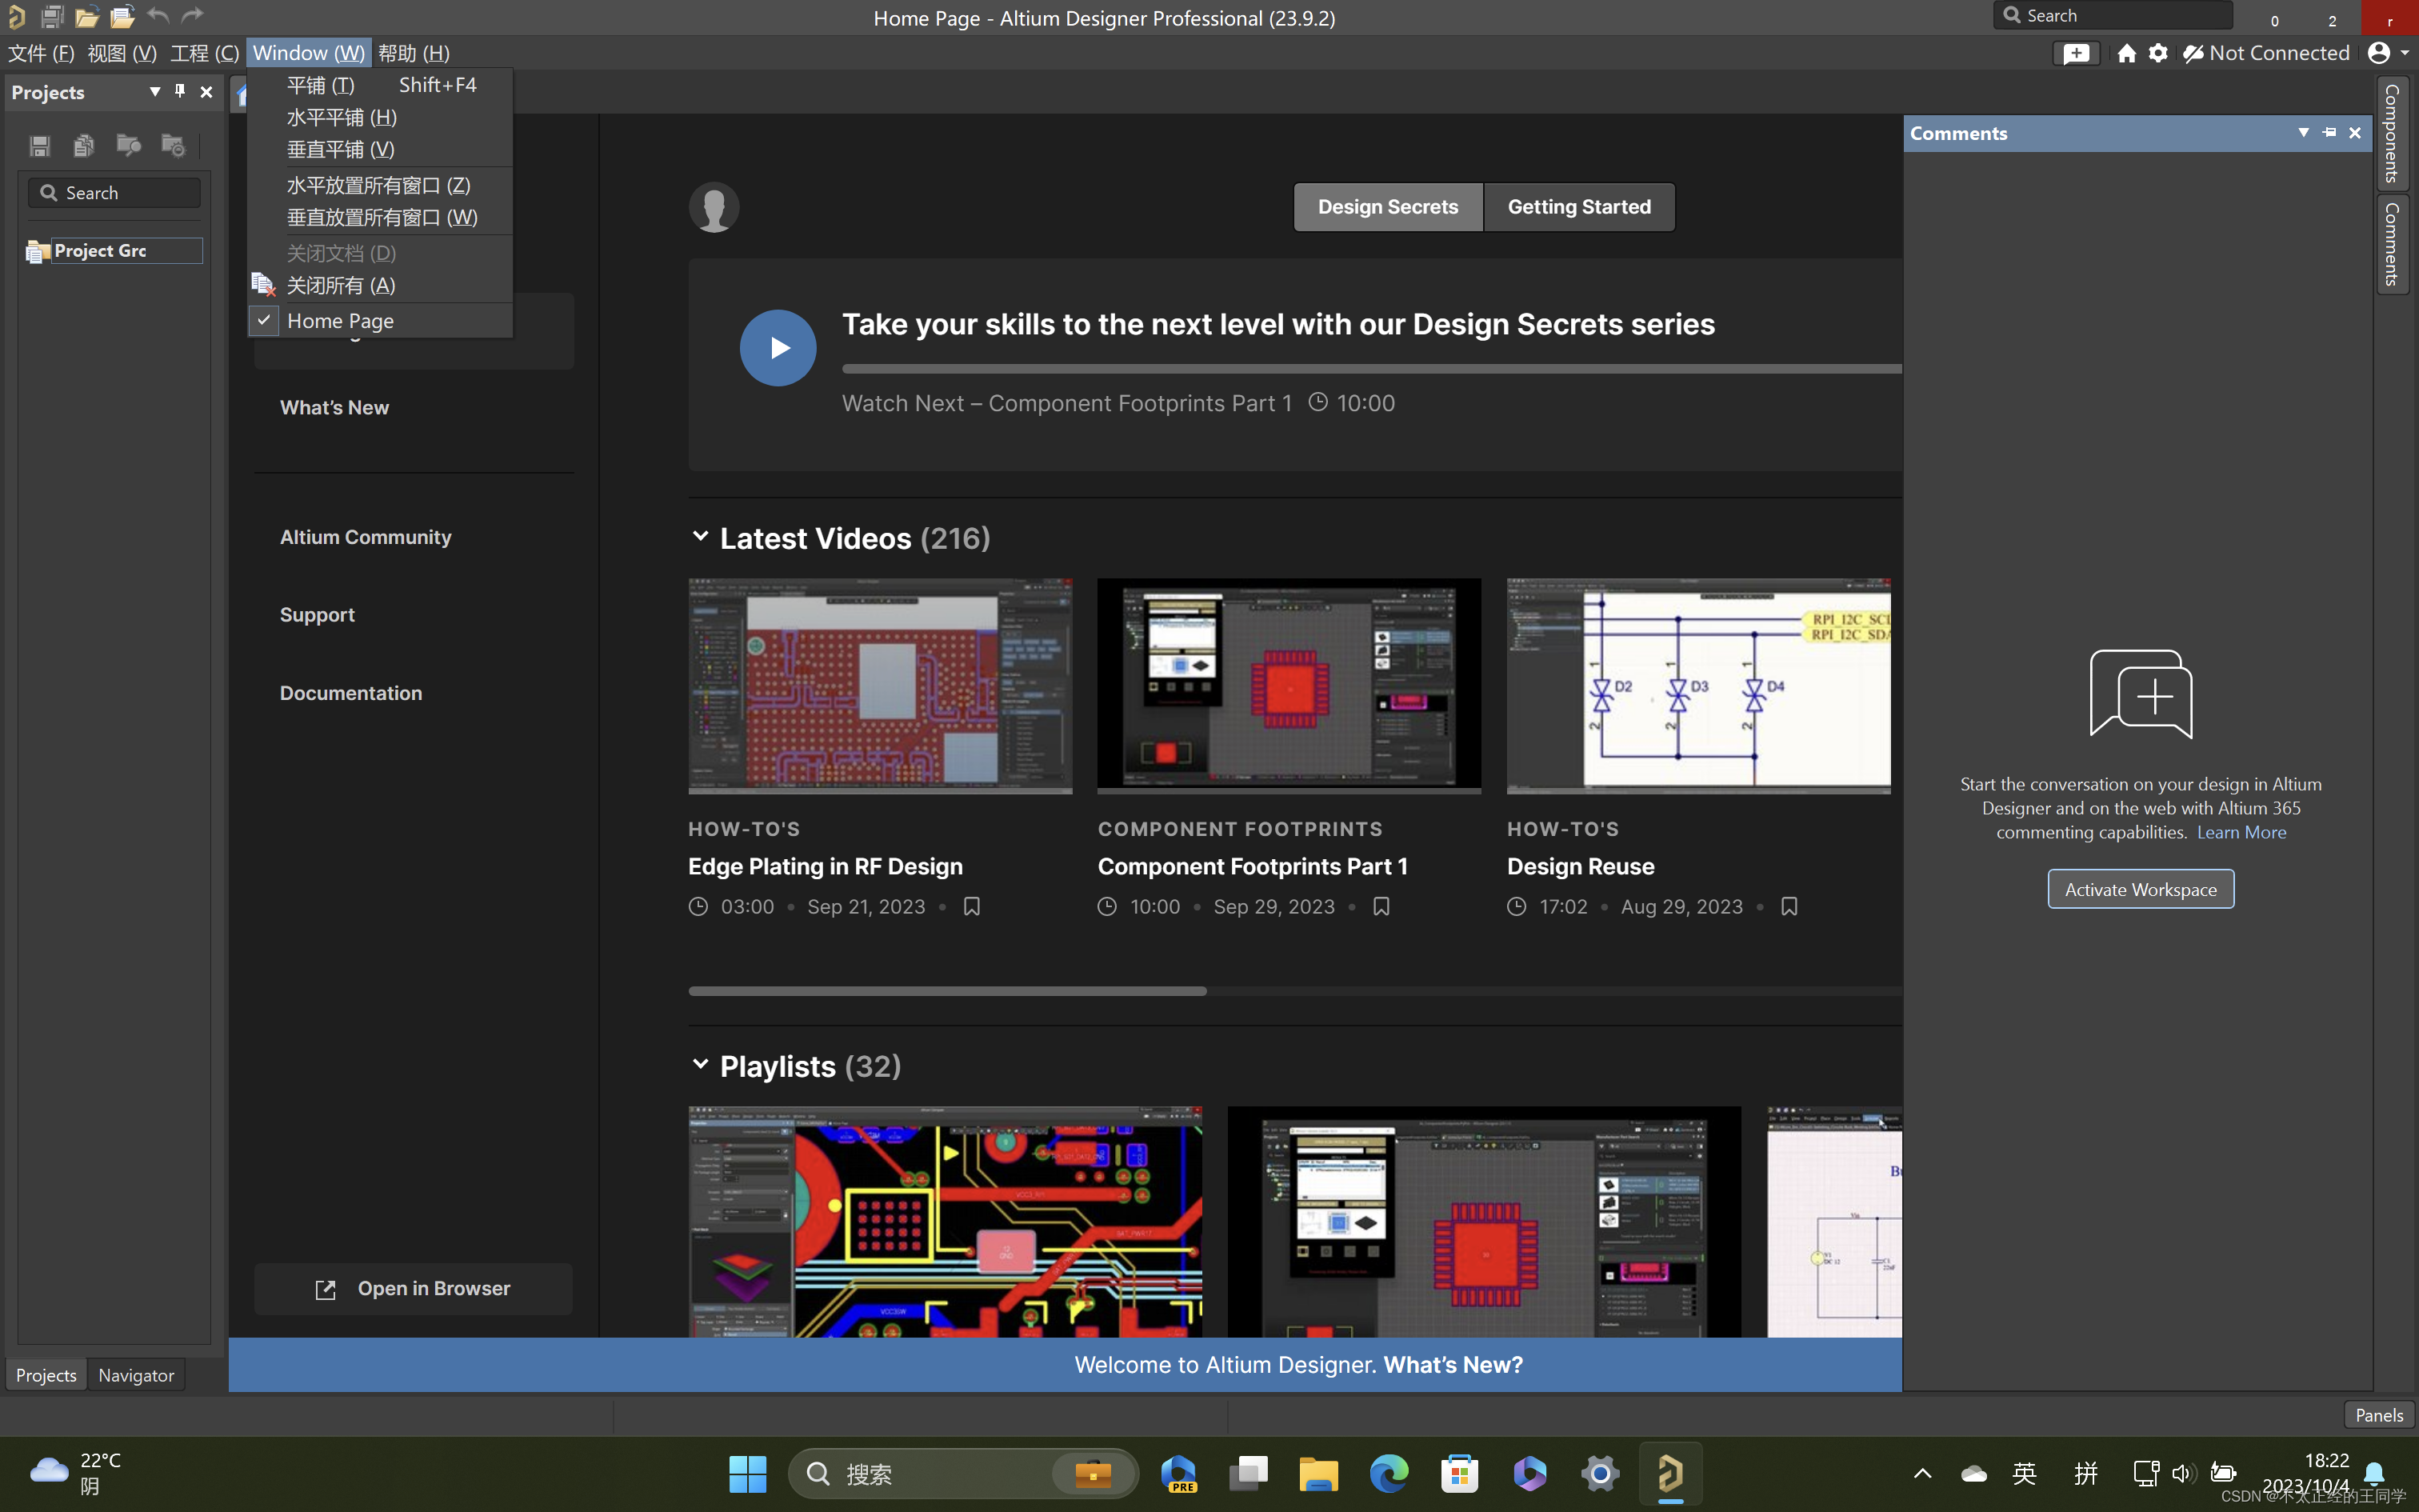Open the Comments panel options dropdown arrow
Viewport: 2419px width, 1512px height.
pyautogui.click(x=2304, y=132)
